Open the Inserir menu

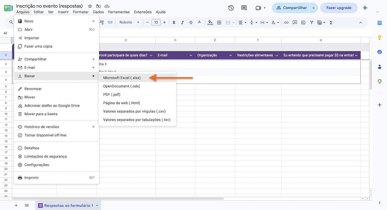click(63, 12)
